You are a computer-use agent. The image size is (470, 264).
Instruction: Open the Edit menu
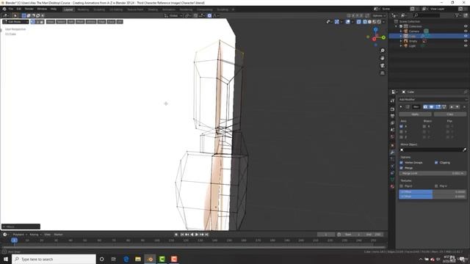19,9
